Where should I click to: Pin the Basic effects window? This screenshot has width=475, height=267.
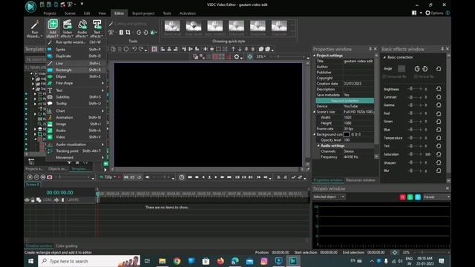442,49
